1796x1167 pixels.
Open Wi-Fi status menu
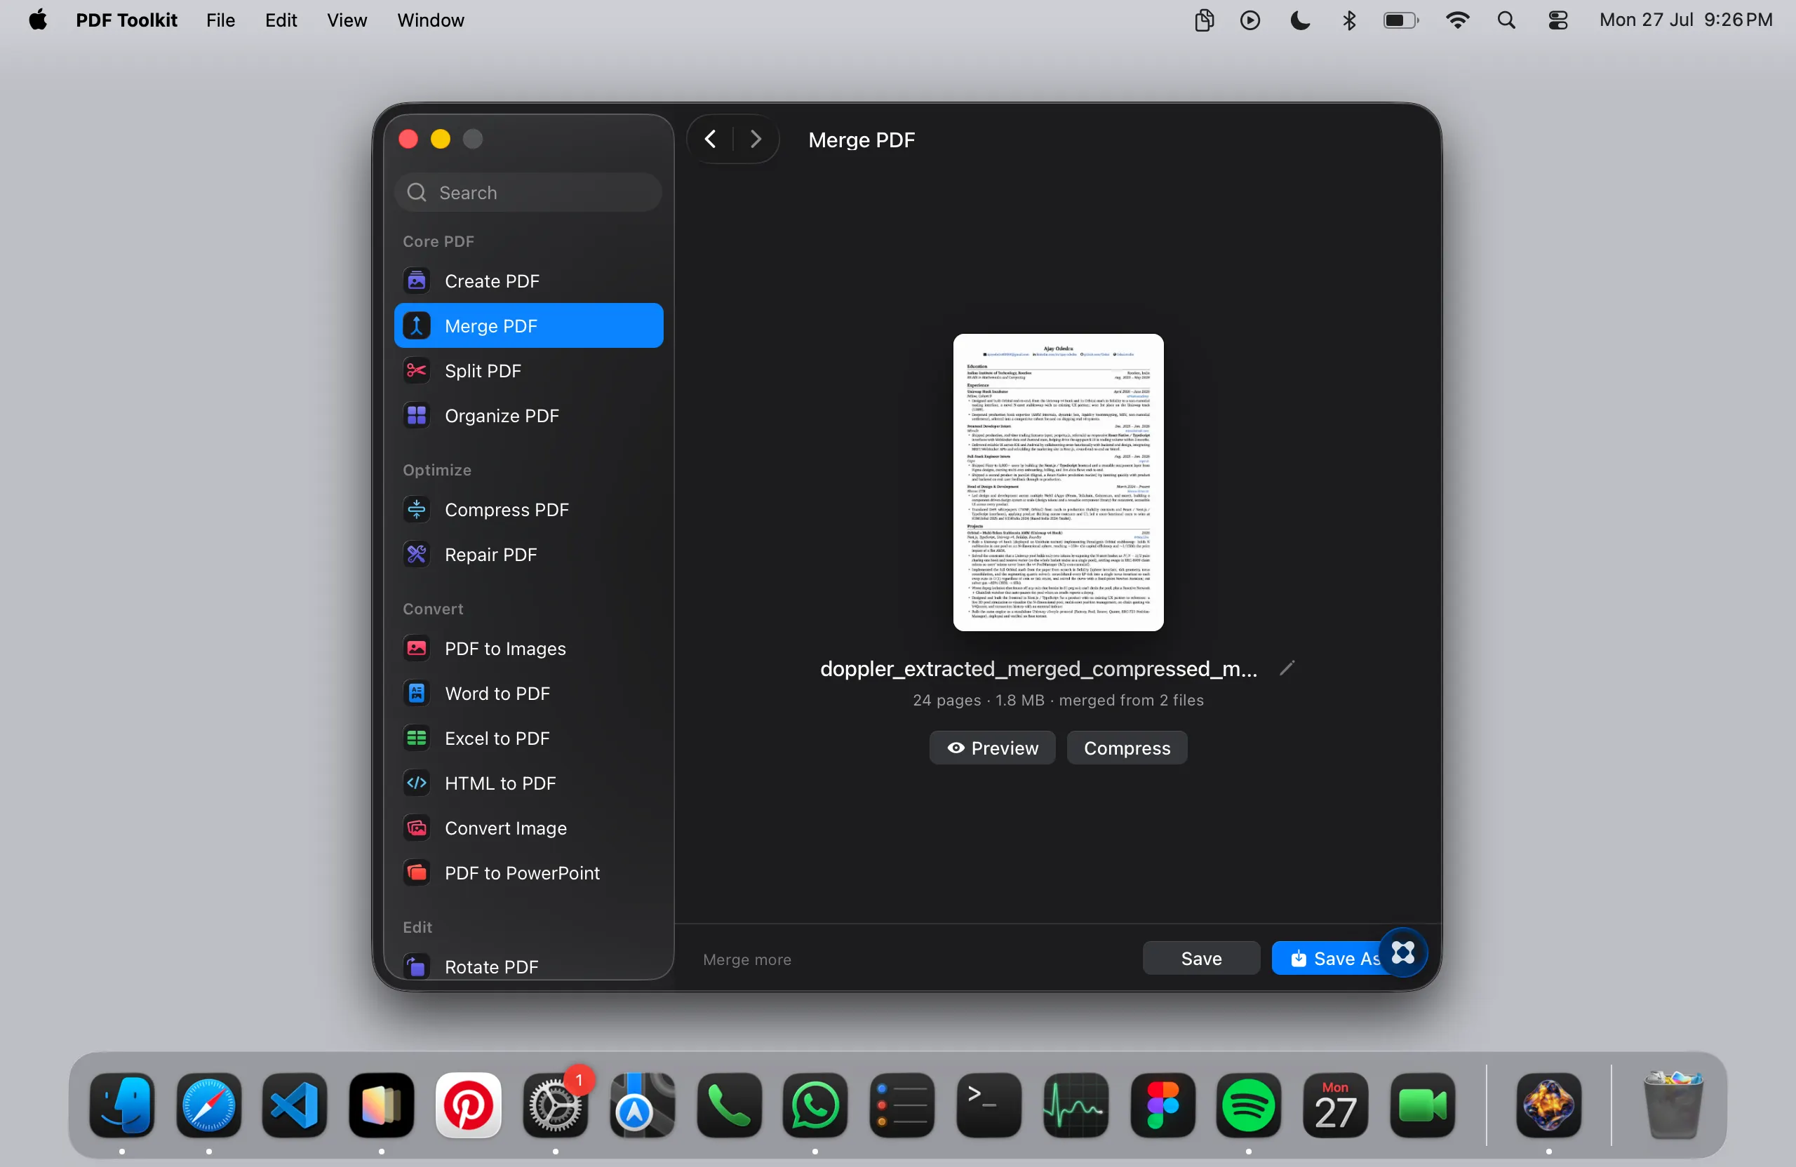pyautogui.click(x=1457, y=20)
